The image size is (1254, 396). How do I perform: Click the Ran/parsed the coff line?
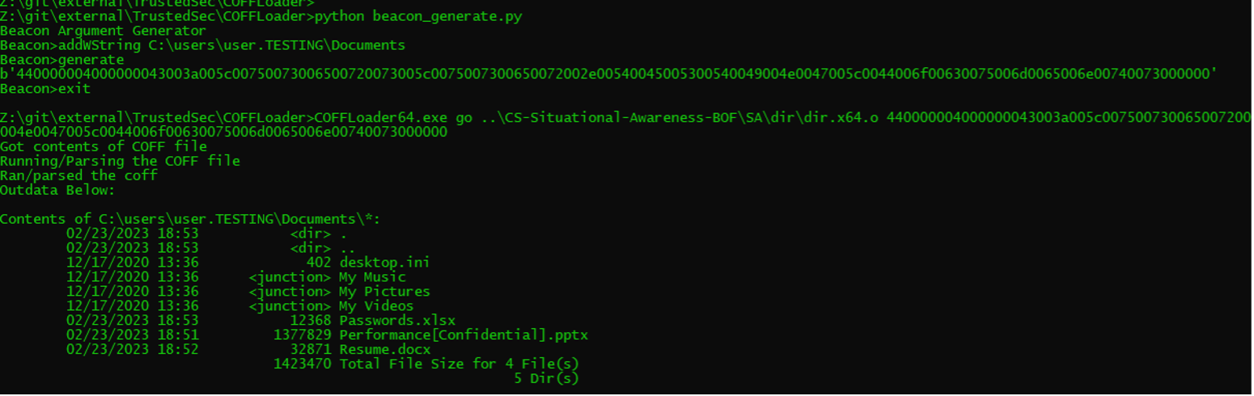click(78, 175)
